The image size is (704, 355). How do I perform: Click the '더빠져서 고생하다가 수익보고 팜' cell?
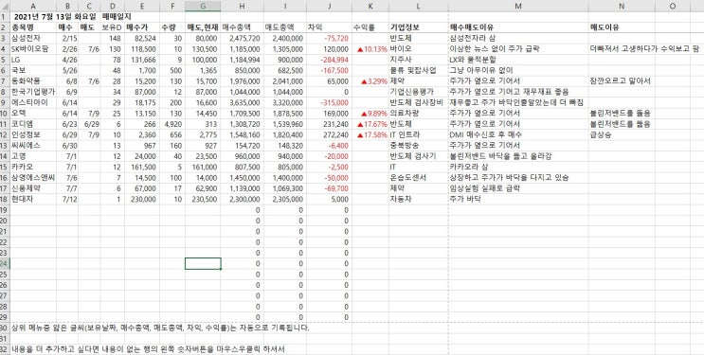(644, 49)
